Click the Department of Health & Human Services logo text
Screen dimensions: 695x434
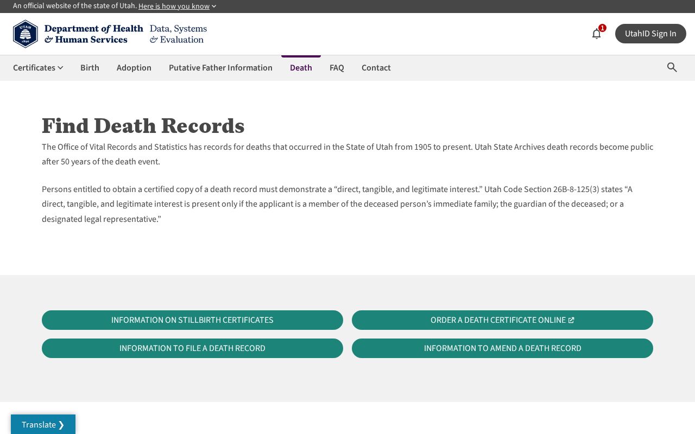[x=93, y=34]
